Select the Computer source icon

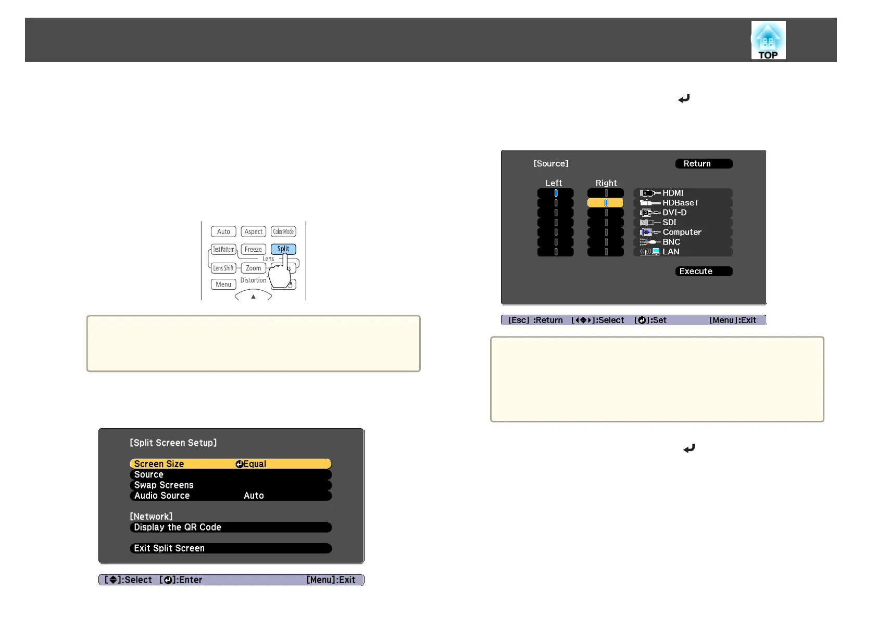click(649, 233)
